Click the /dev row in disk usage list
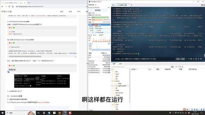The image size is (205, 115). pyautogui.click(x=99, y=55)
